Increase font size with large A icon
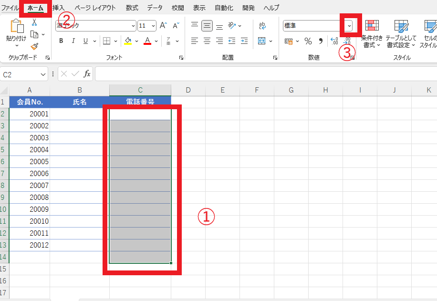The image size is (437, 301). point(163,26)
